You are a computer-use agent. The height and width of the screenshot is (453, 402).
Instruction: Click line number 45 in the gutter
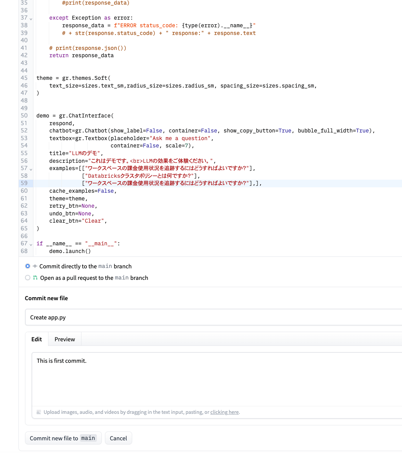(24, 78)
